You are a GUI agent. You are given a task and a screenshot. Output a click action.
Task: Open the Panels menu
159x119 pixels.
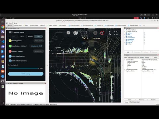pyautogui.click(x=11, y=23)
